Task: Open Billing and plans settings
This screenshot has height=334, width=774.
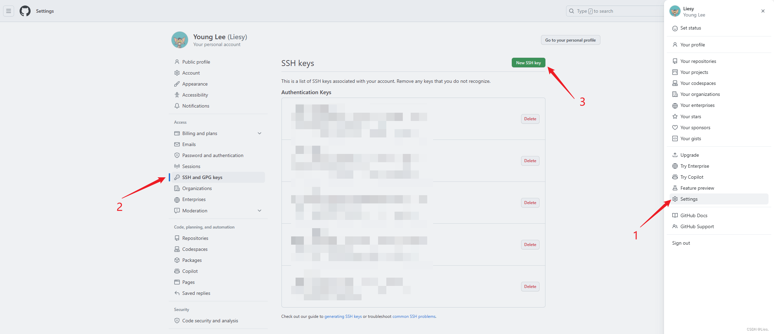Action: 218,133
